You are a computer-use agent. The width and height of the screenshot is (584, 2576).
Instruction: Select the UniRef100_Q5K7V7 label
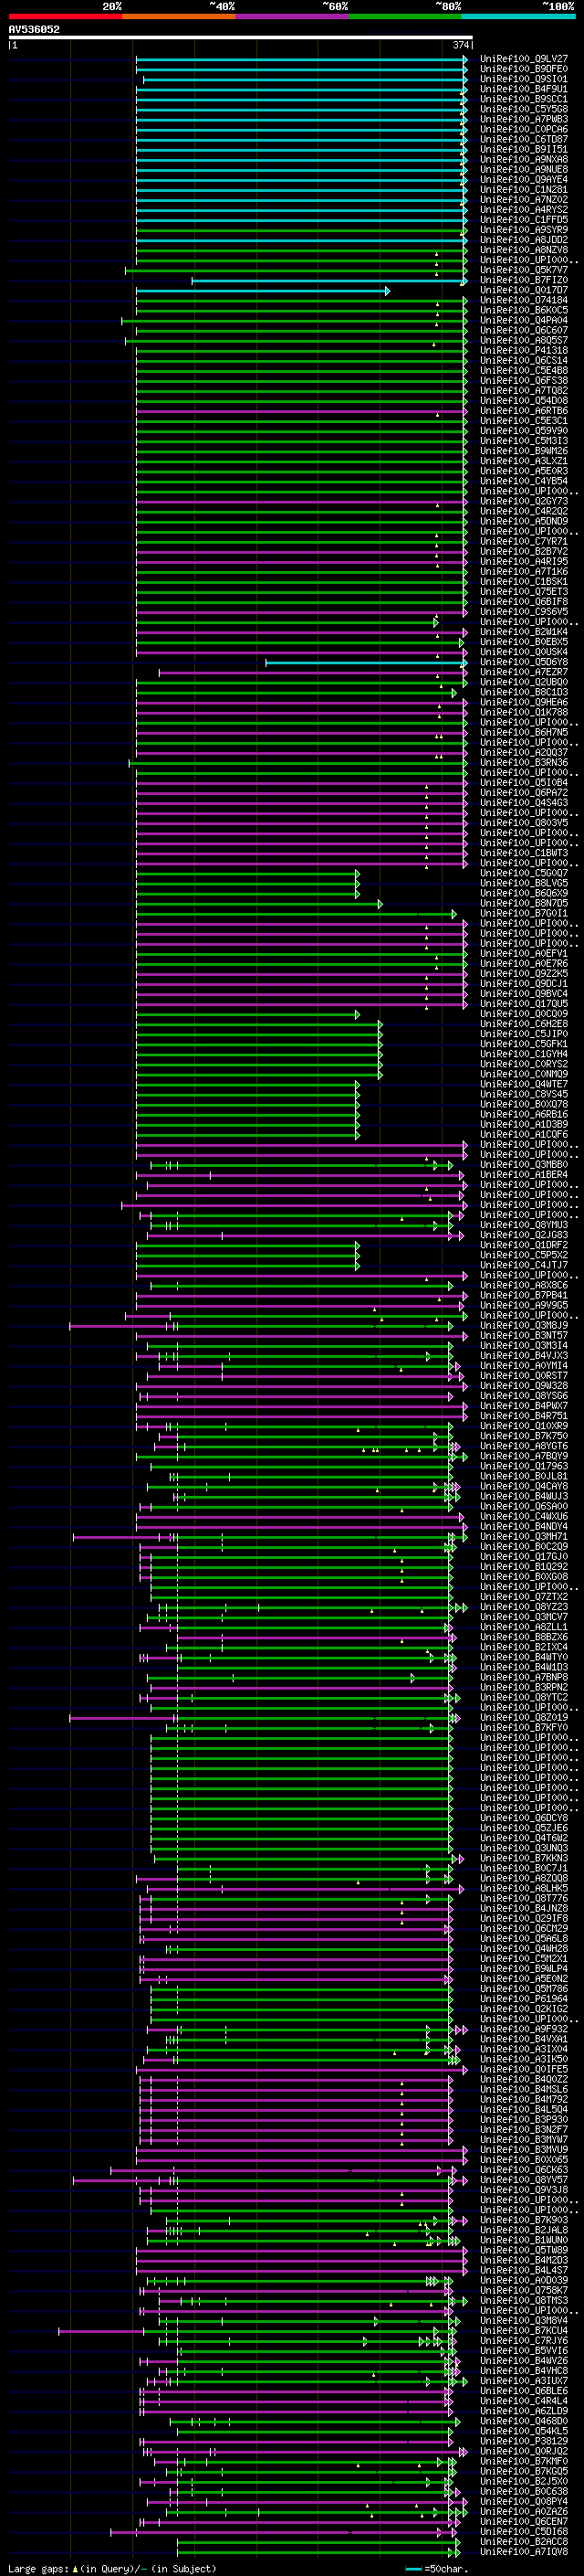coord(524,270)
